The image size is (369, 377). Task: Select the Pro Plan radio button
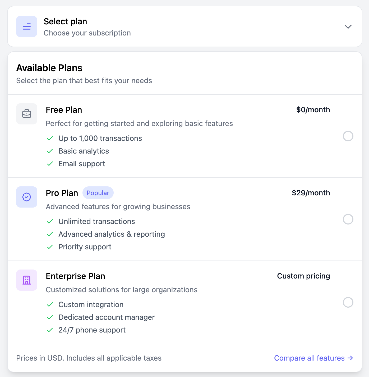click(348, 219)
